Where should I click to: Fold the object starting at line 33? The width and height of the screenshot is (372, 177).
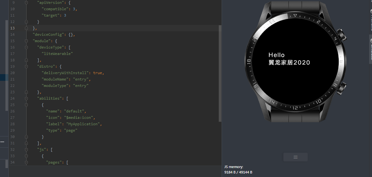(x=26, y=156)
